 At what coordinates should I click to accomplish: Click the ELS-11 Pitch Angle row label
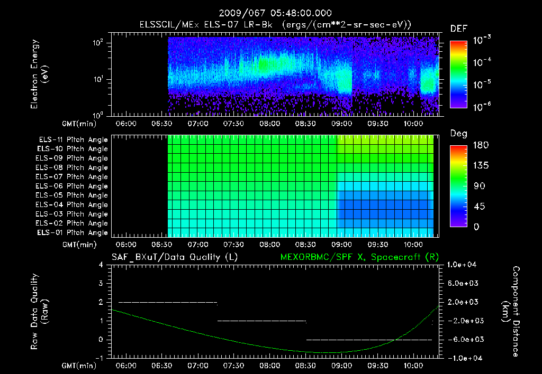tap(73, 140)
